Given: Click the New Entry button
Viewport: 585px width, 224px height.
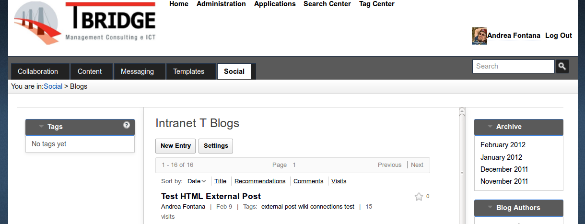Looking at the screenshot, I should pyautogui.click(x=175, y=146).
